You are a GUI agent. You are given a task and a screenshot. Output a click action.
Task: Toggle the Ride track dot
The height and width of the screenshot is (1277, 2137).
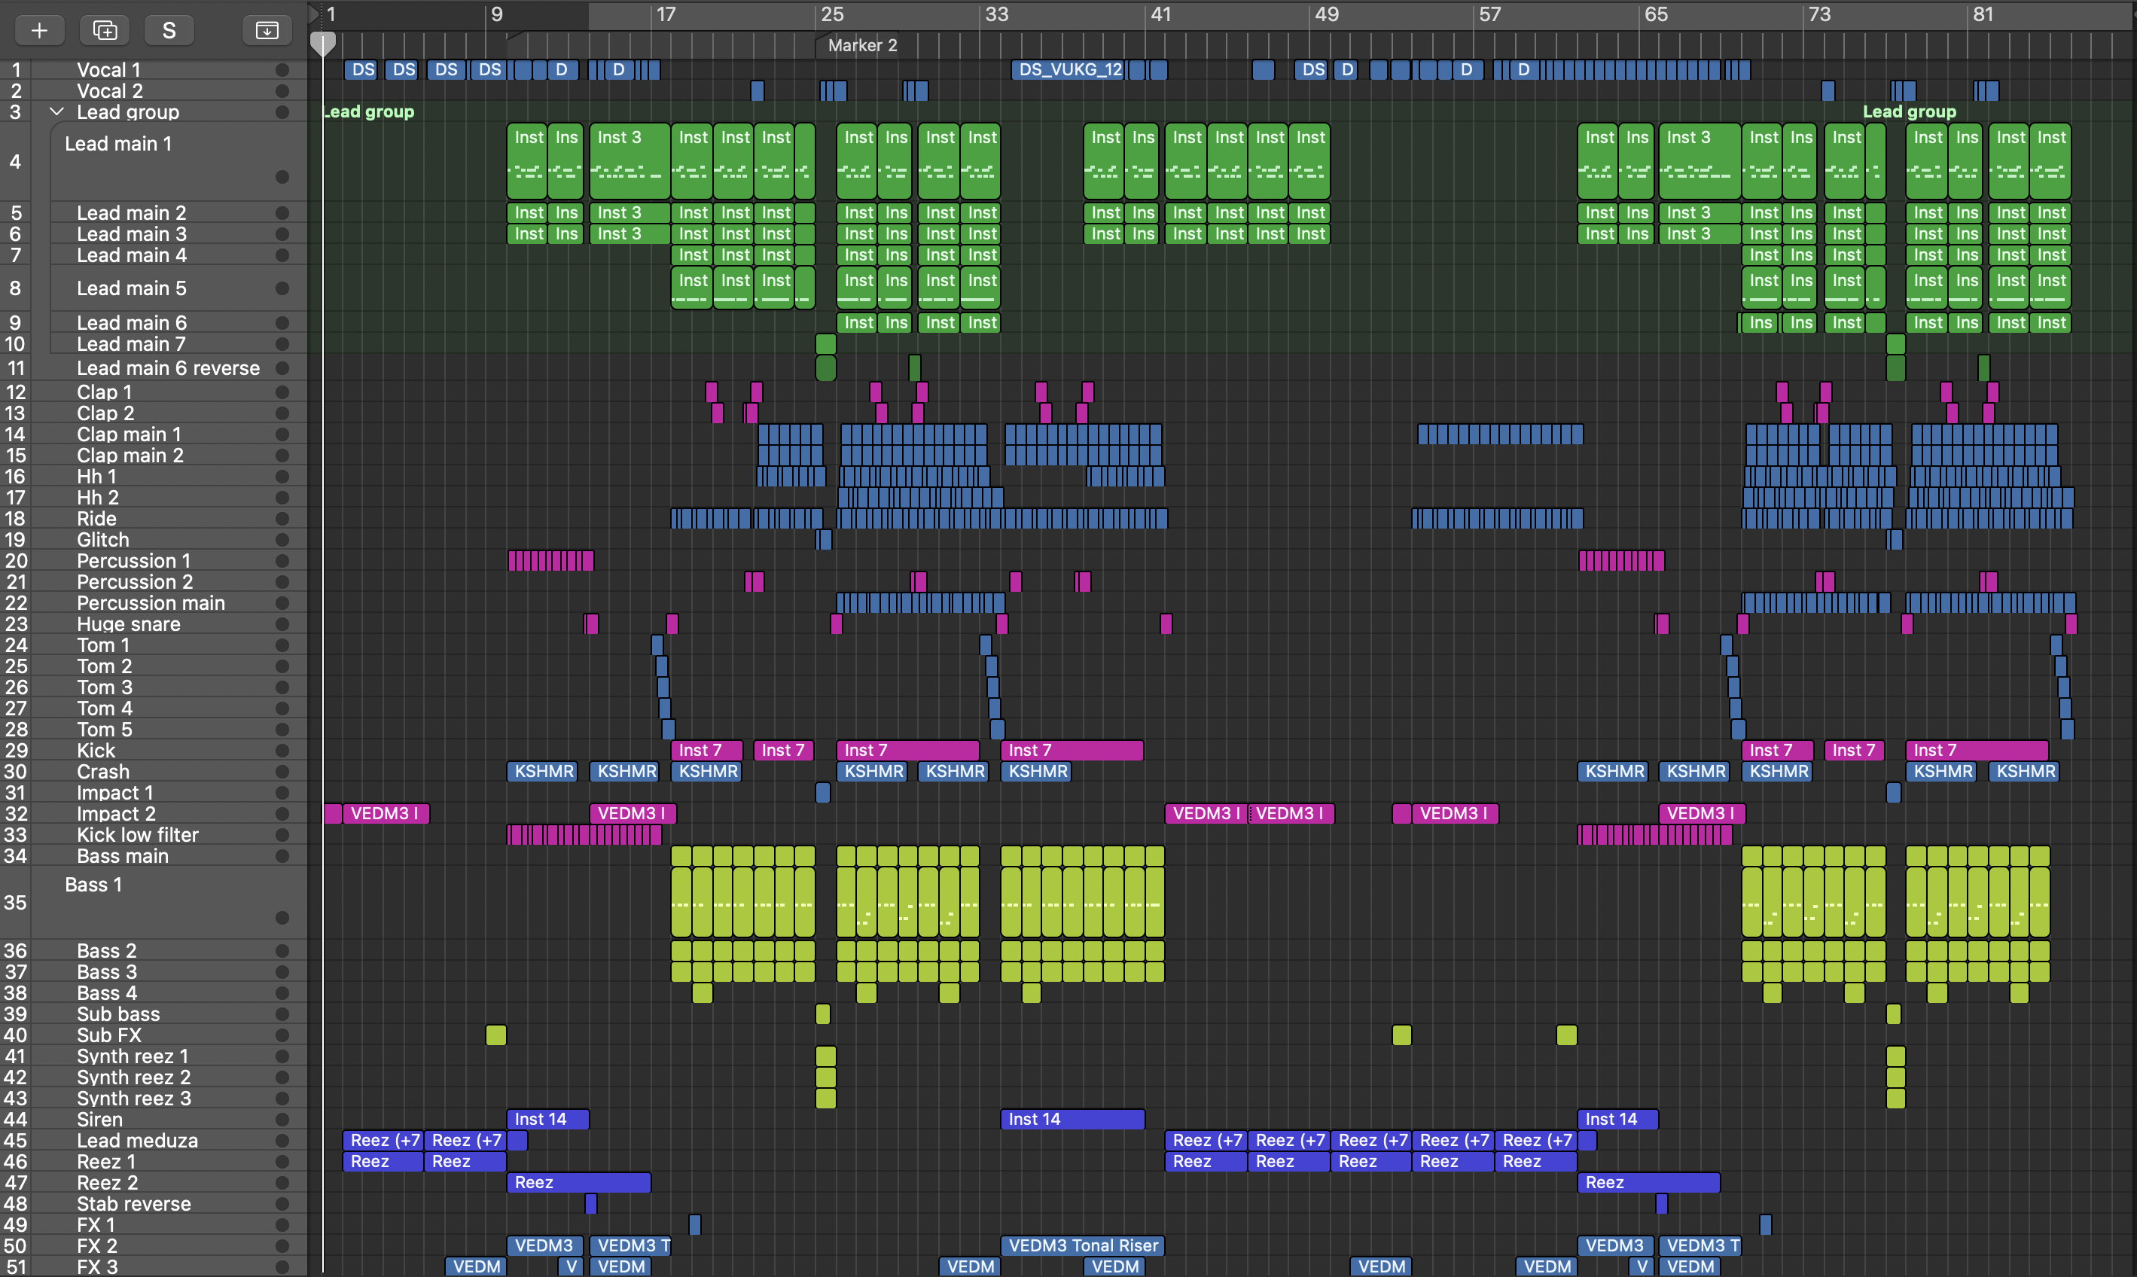click(282, 519)
